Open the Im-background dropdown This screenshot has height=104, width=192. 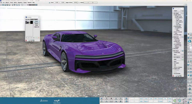tap(177, 57)
